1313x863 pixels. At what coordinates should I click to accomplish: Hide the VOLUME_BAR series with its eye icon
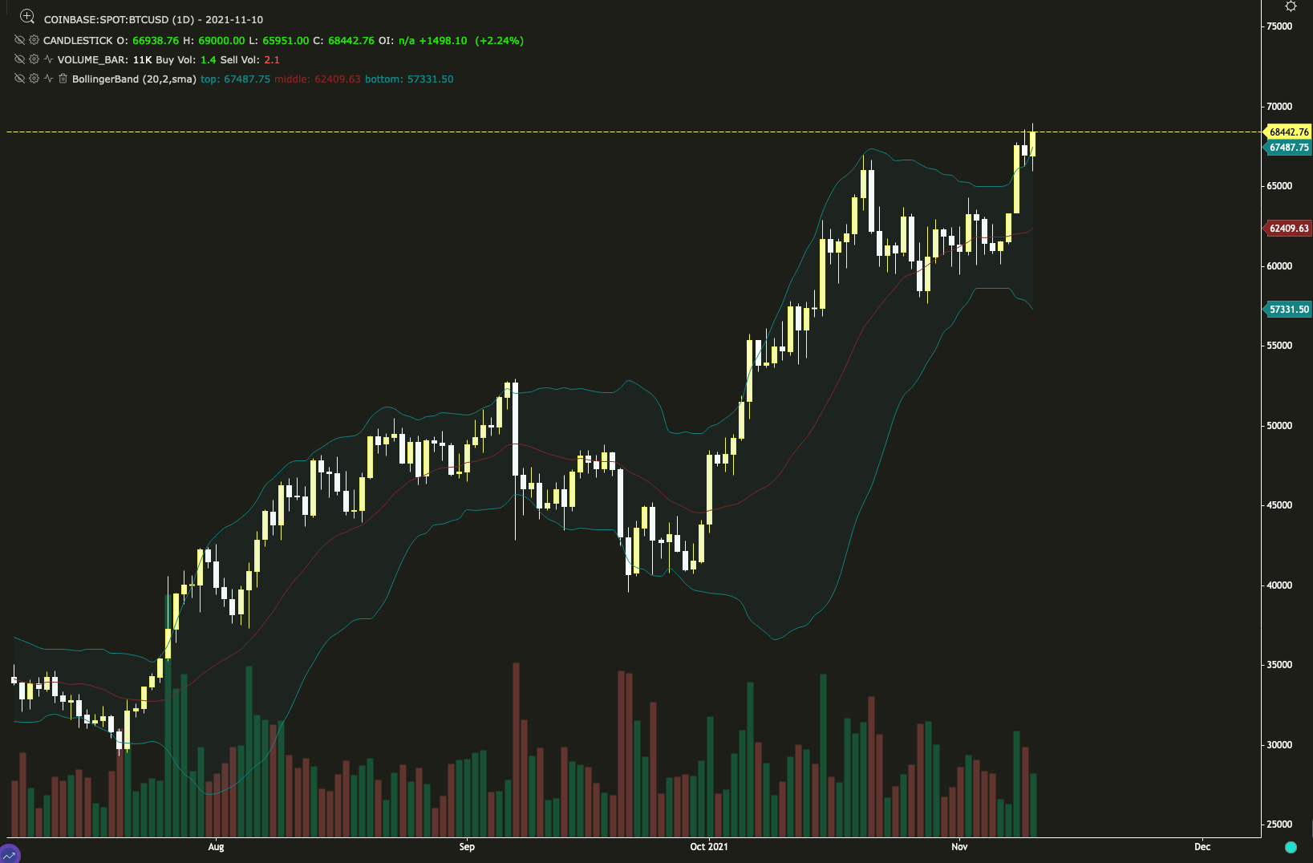pyautogui.click(x=19, y=59)
